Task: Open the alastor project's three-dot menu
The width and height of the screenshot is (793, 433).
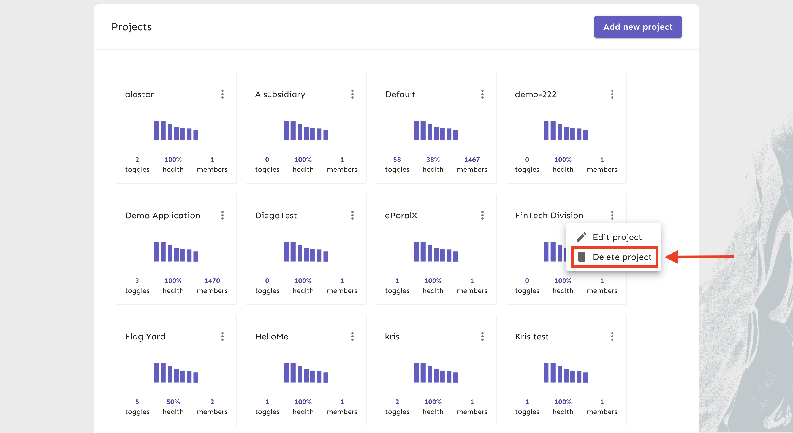Action: click(x=222, y=94)
